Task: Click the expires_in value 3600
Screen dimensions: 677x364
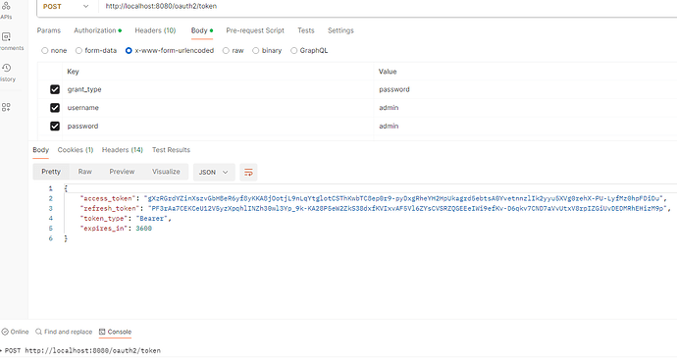Action: [x=144, y=229]
